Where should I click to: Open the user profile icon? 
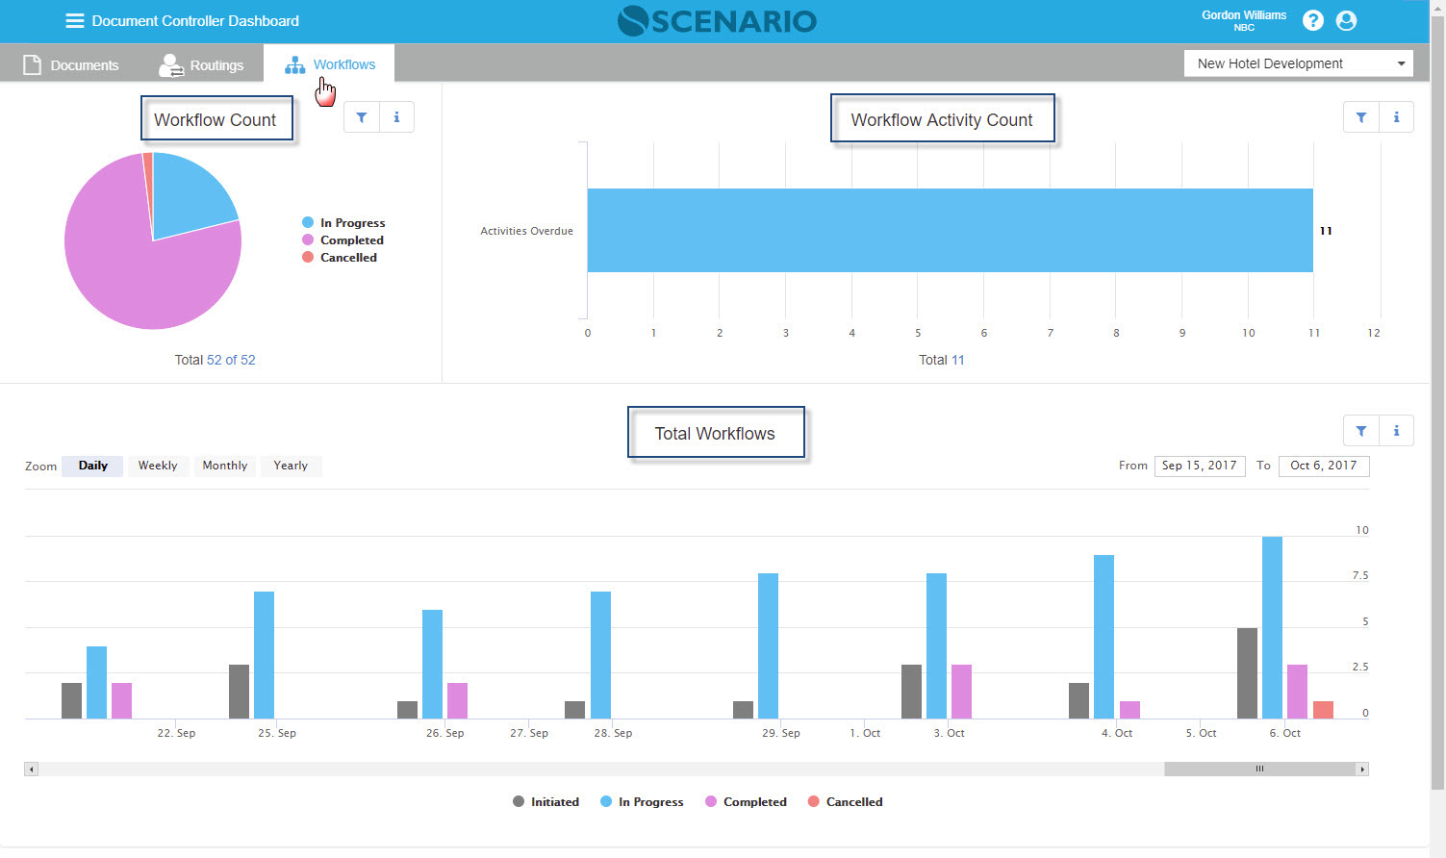pos(1346,20)
